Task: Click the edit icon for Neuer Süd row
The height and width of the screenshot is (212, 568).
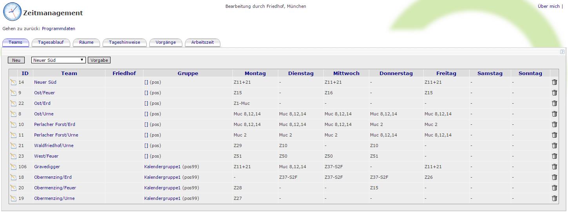Action: click(13, 82)
